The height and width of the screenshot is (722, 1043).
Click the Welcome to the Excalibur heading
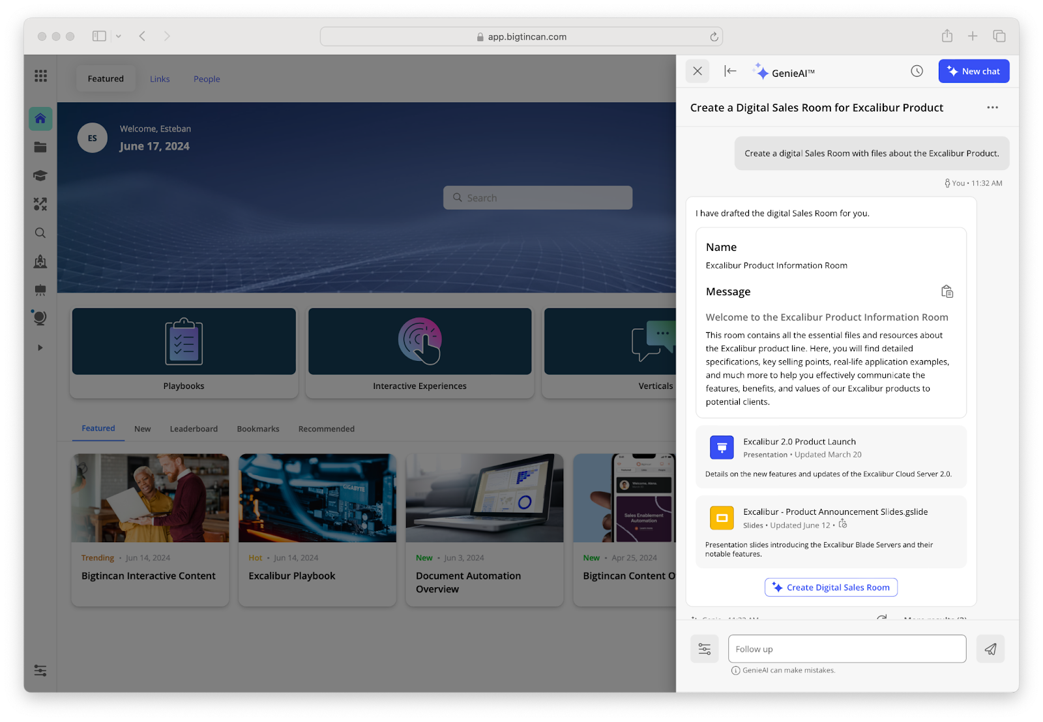point(827,317)
